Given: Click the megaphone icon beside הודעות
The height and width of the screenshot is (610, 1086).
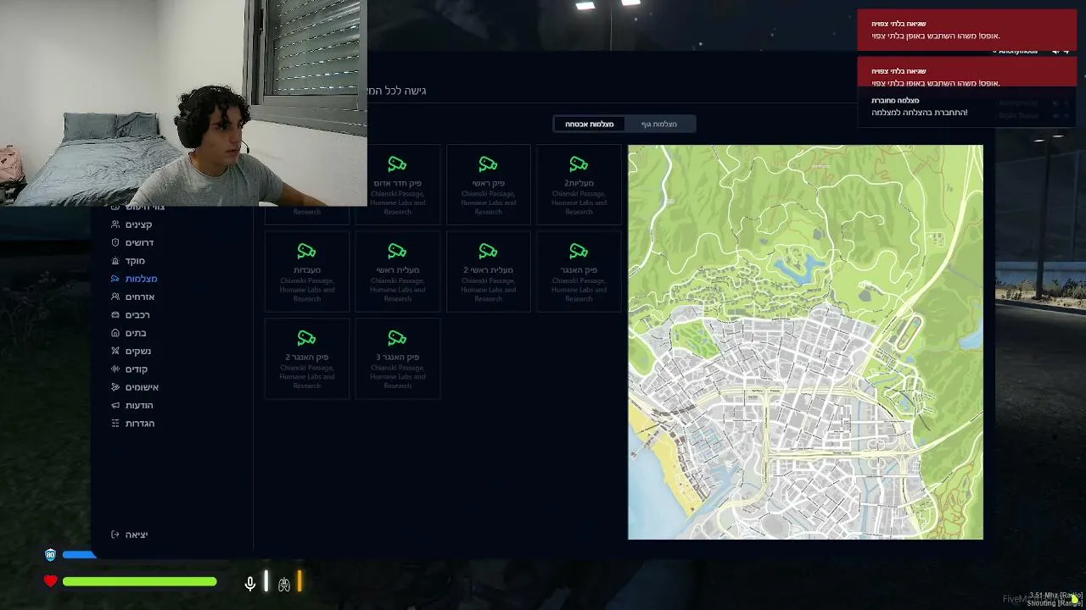Looking at the screenshot, I should pyautogui.click(x=115, y=405).
